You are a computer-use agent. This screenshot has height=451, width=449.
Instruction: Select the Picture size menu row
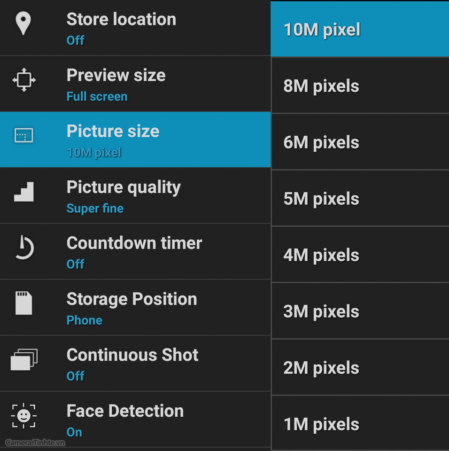coord(135,140)
